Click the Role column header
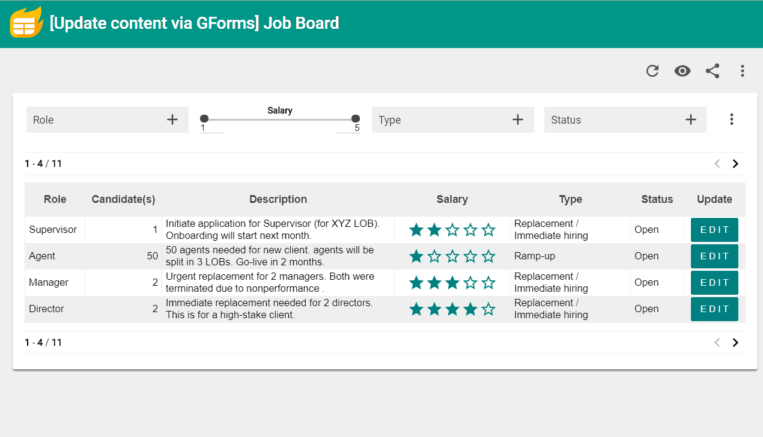Screen dimensions: 763x437 click(55, 199)
